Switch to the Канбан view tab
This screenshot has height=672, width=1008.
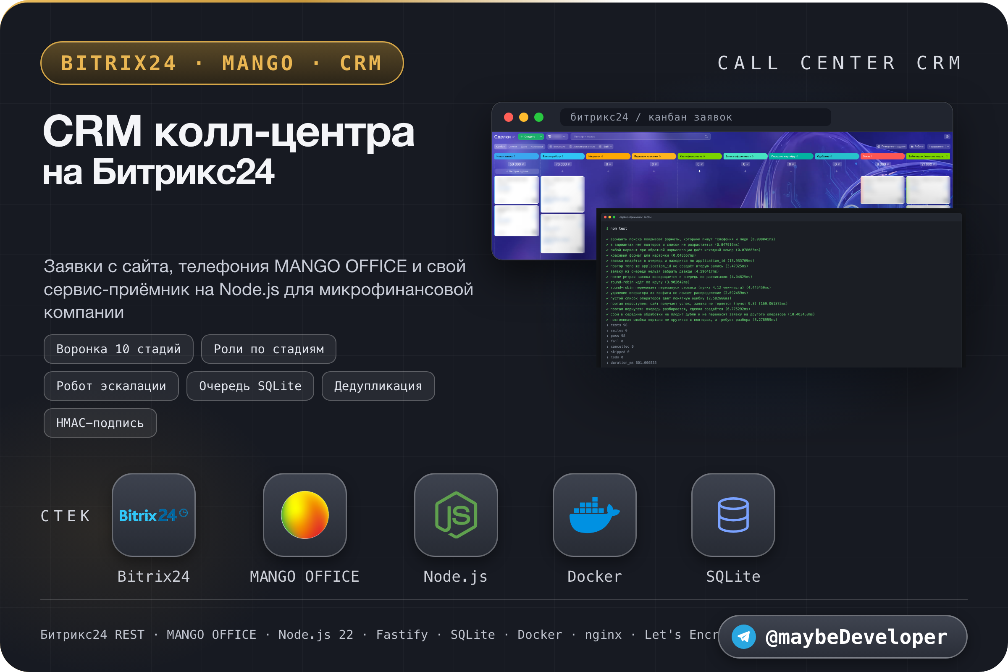tap(501, 147)
